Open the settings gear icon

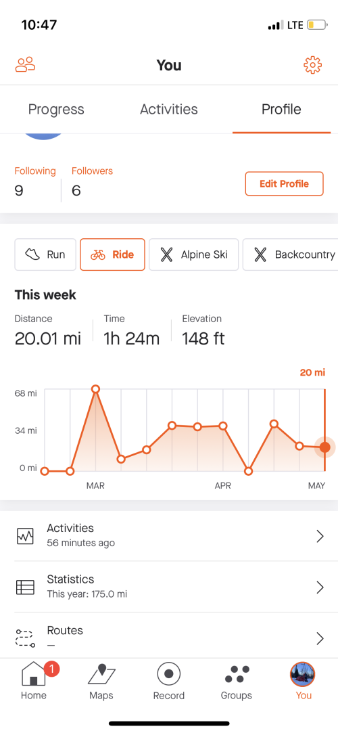313,65
